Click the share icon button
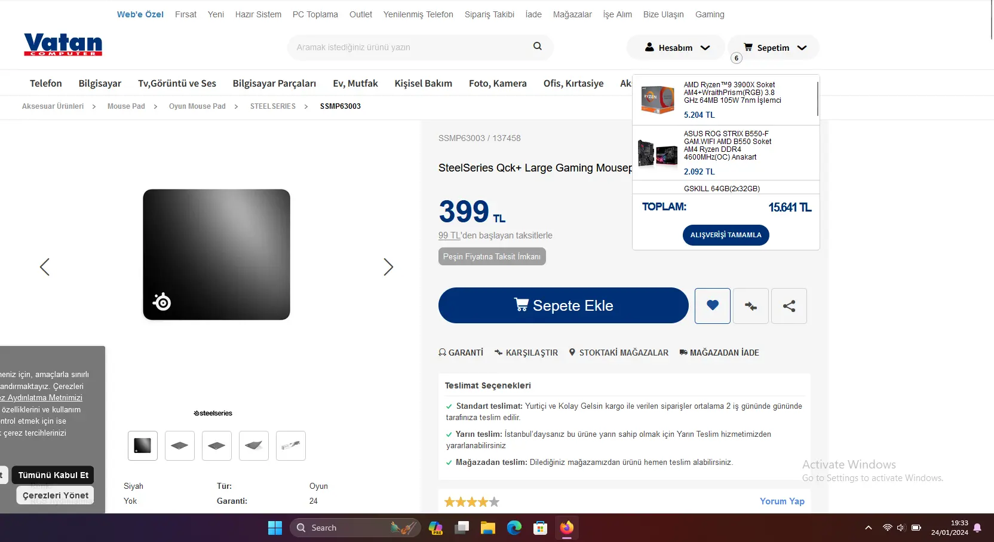 coord(789,305)
